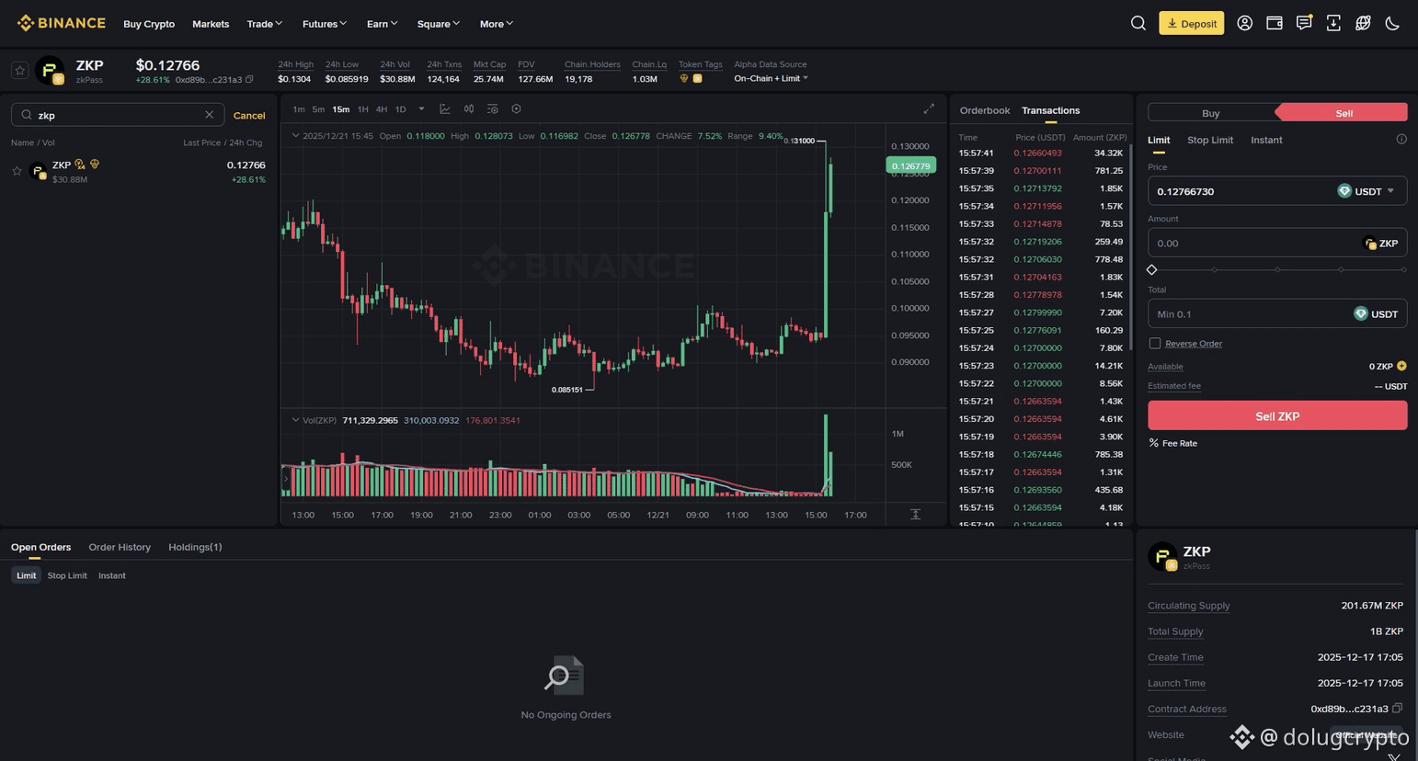Screen dimensions: 1418x761
Task: Open Order History tab
Action: pos(120,547)
